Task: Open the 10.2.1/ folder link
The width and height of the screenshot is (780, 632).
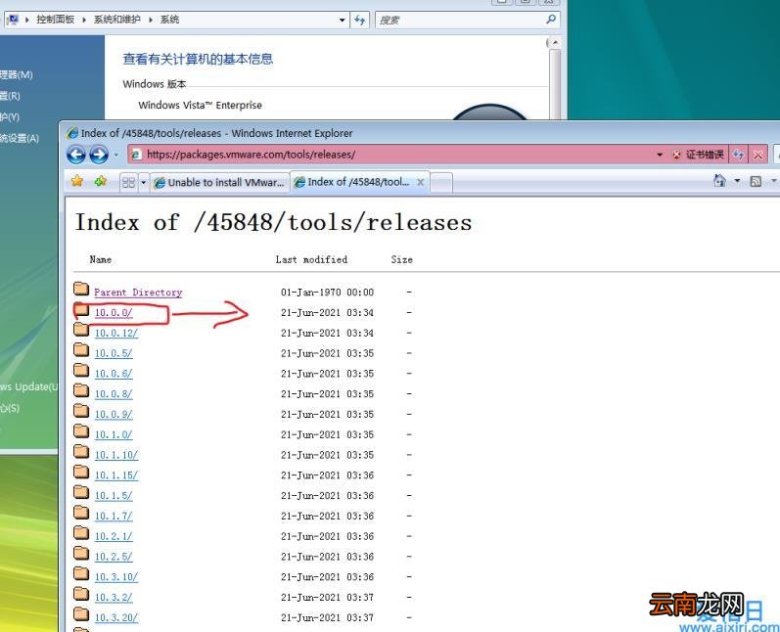Action: pos(114,536)
